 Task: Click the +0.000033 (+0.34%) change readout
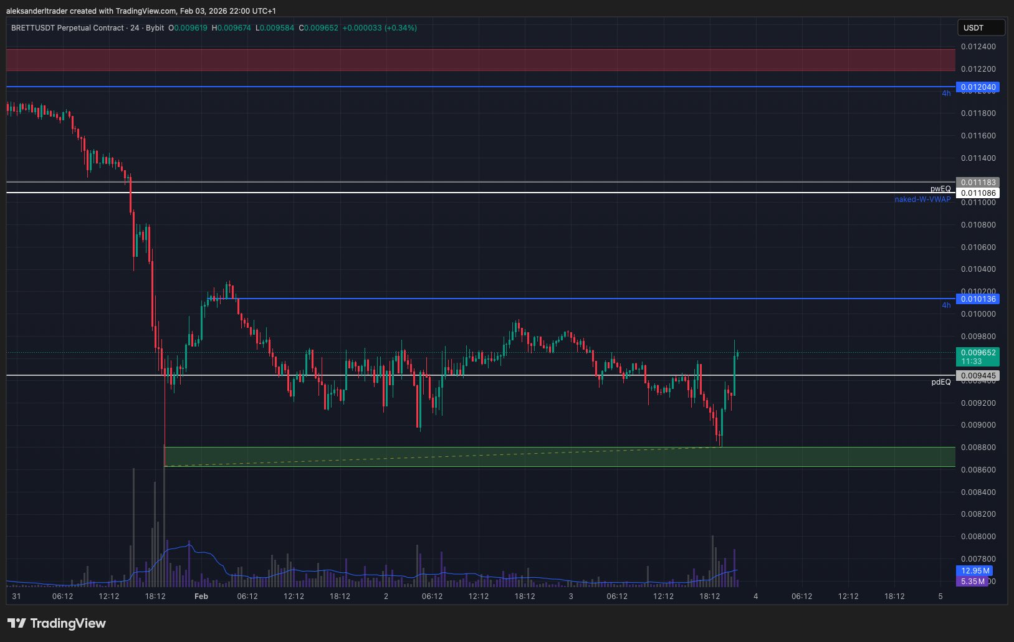[380, 28]
